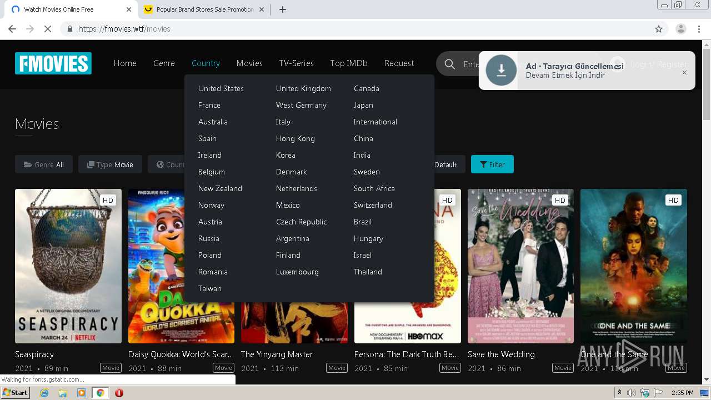Click the Action Center flag icon

click(659, 393)
